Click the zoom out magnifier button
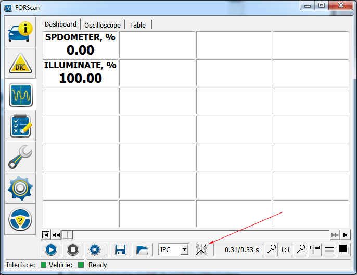 272,250
